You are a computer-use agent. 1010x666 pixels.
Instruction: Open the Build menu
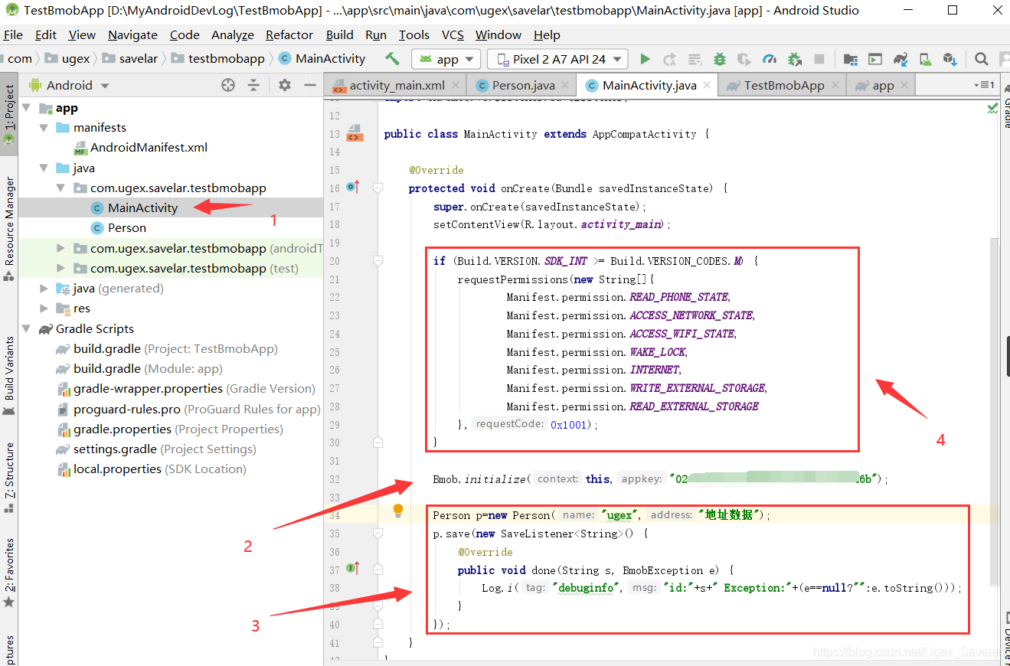click(340, 35)
